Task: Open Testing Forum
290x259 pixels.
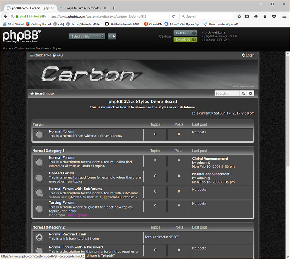Action: 61,202
